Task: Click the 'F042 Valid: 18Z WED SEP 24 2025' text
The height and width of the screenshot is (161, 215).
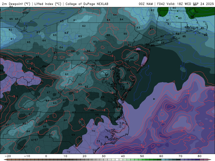Action: [x=185, y=4]
